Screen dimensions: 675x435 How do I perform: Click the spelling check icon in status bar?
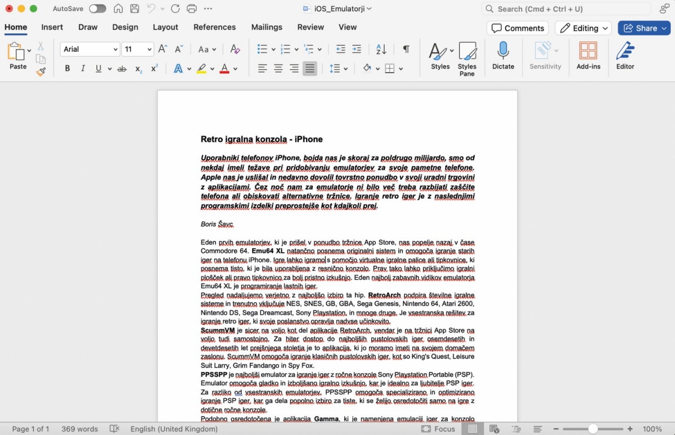[115, 429]
